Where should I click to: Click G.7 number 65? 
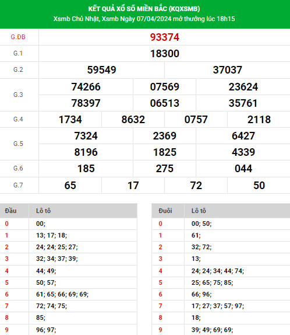tap(70, 185)
